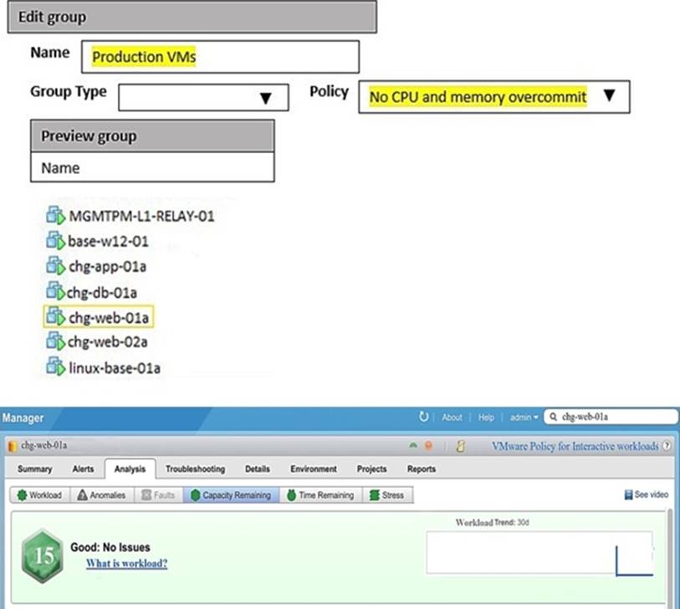Open the Troubleshooting tab
The height and width of the screenshot is (609, 680).
click(x=195, y=469)
